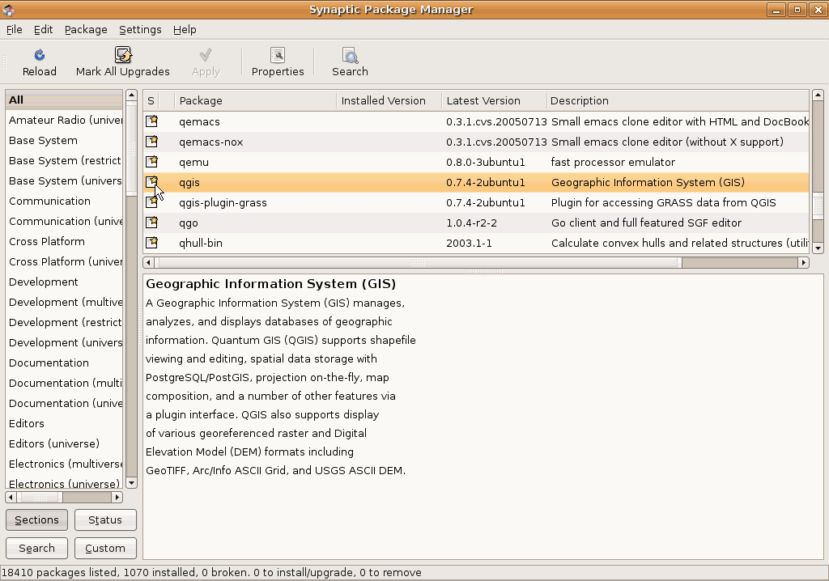The image size is (829, 581).
Task: Click the Sections filter button
Action: [x=36, y=520]
